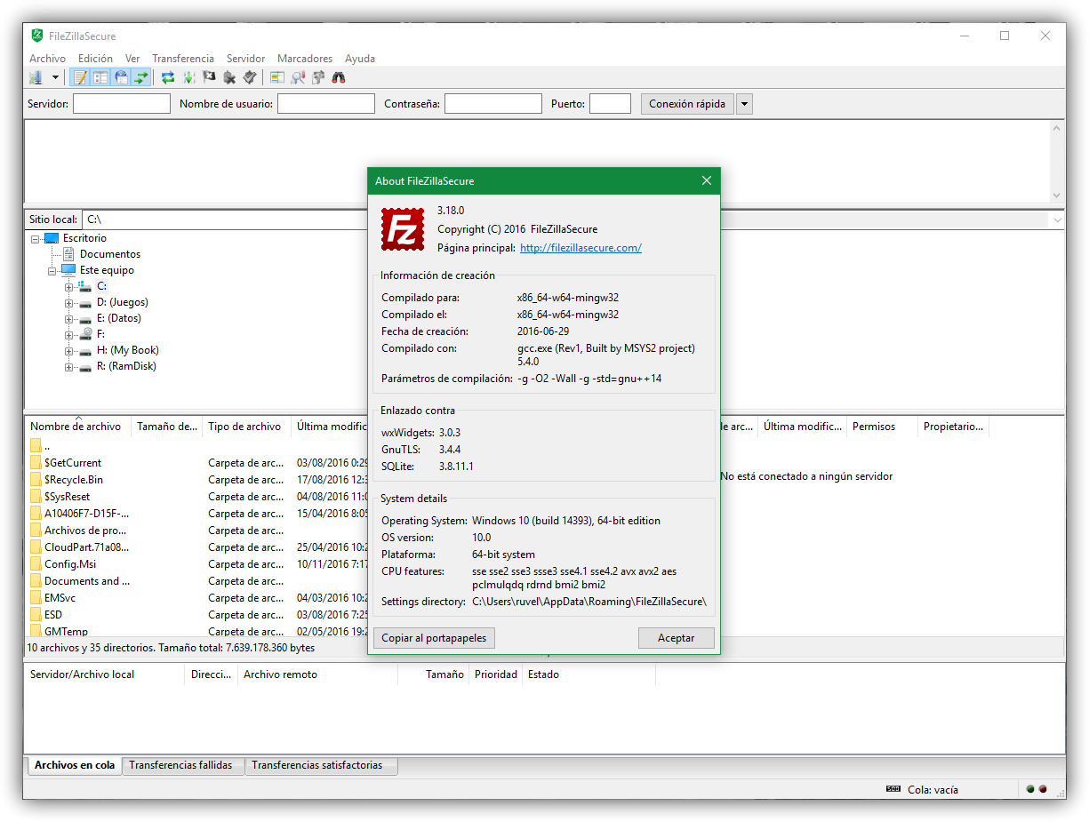Toggle the message log display button
This screenshot has width=1089, height=822.
(80, 77)
